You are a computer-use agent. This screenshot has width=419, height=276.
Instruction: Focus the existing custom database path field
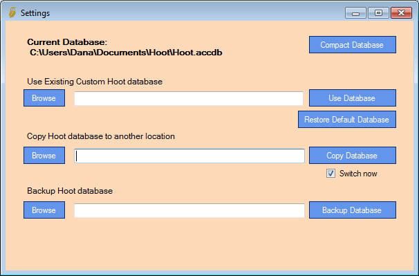[189, 98]
